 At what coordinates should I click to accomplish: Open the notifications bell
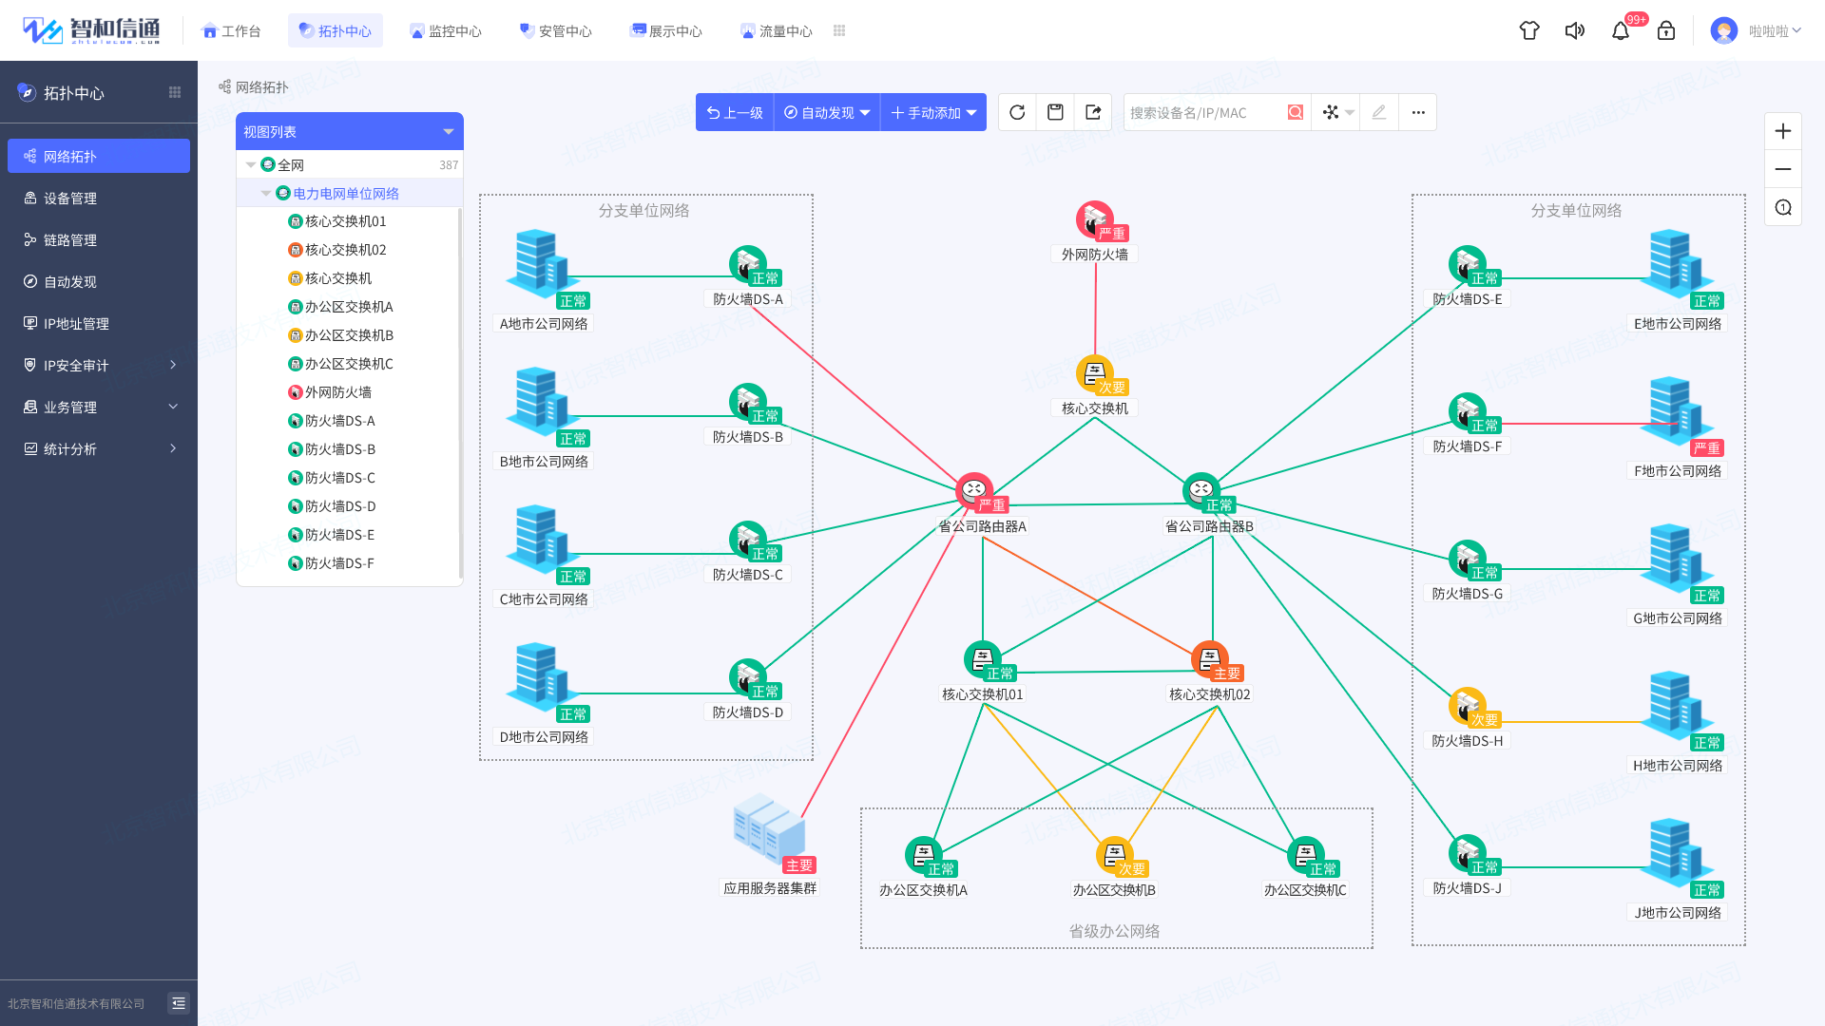(x=1621, y=31)
